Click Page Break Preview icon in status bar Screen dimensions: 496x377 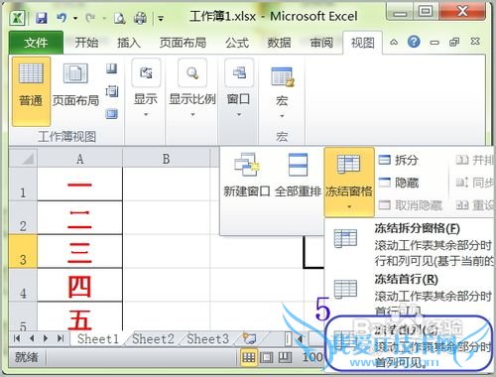tap(285, 357)
